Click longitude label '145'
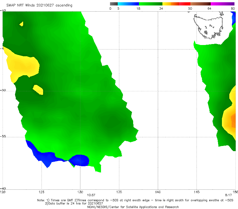The width and height of the screenshot is (238, 209). (197, 192)
